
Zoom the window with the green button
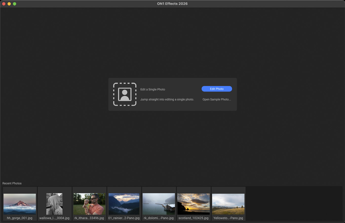[x=15, y=4]
